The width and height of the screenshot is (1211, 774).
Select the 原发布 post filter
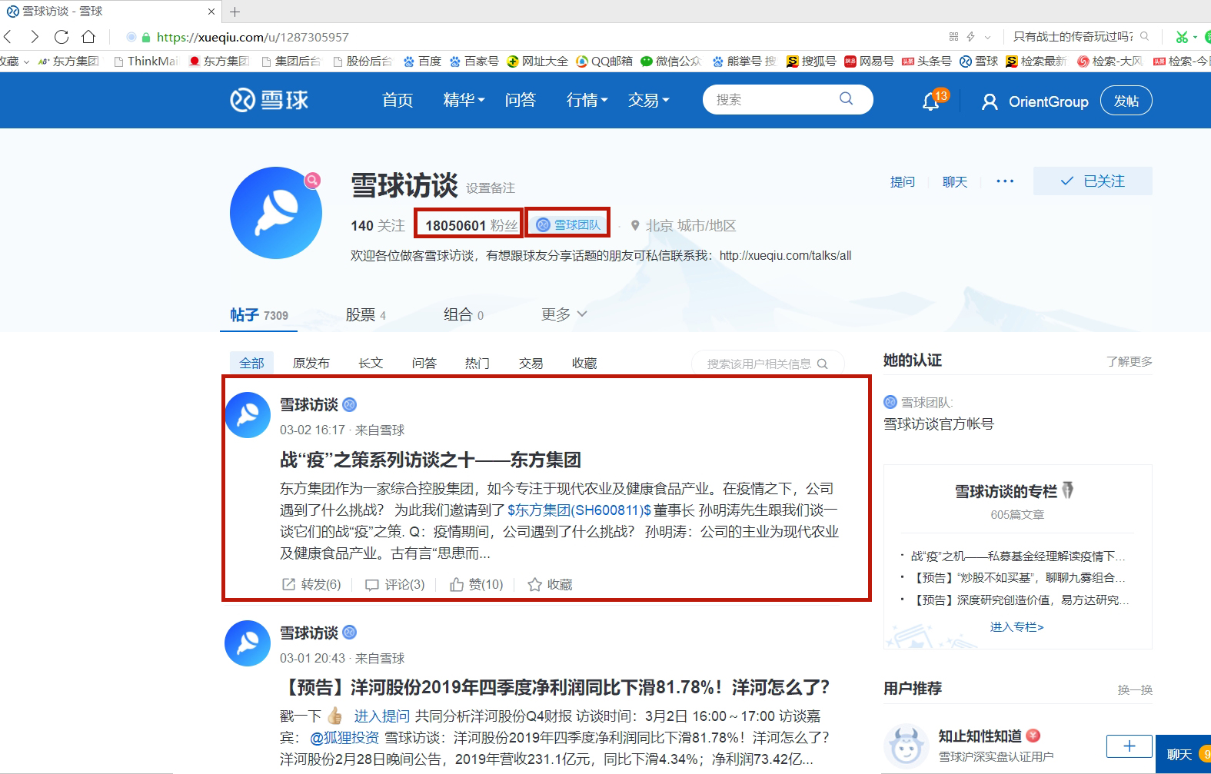coord(311,363)
